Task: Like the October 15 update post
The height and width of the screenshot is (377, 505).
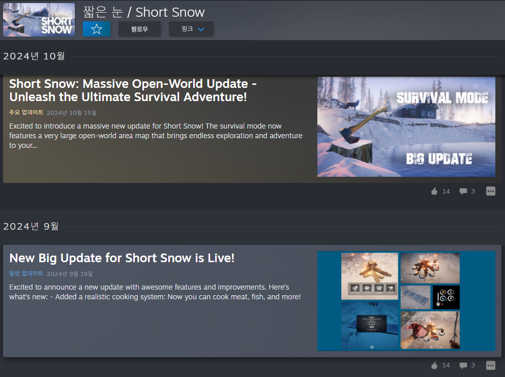Action: (x=440, y=192)
